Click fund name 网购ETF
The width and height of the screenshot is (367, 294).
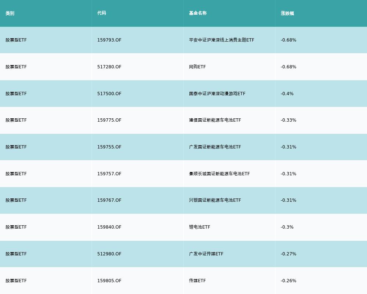(x=197, y=67)
